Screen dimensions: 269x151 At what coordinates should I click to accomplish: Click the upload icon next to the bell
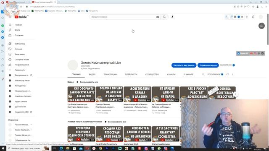click(x=247, y=17)
